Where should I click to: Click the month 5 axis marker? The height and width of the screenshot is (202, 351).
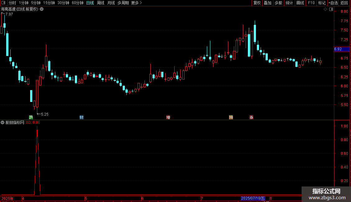[86, 198]
